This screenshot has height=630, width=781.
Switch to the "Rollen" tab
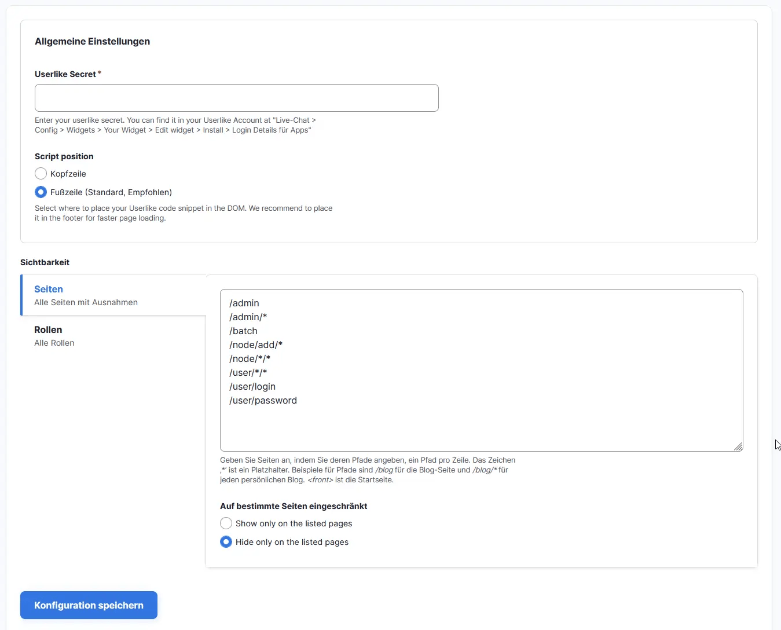coord(48,329)
